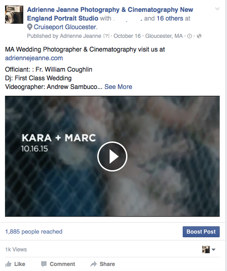Play the Kara + Marc wedding video
The width and height of the screenshot is (227, 271).
(x=112, y=156)
